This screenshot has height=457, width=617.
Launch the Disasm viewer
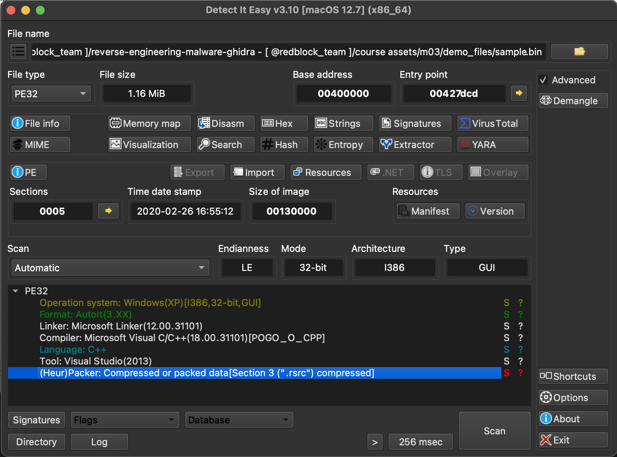(225, 124)
